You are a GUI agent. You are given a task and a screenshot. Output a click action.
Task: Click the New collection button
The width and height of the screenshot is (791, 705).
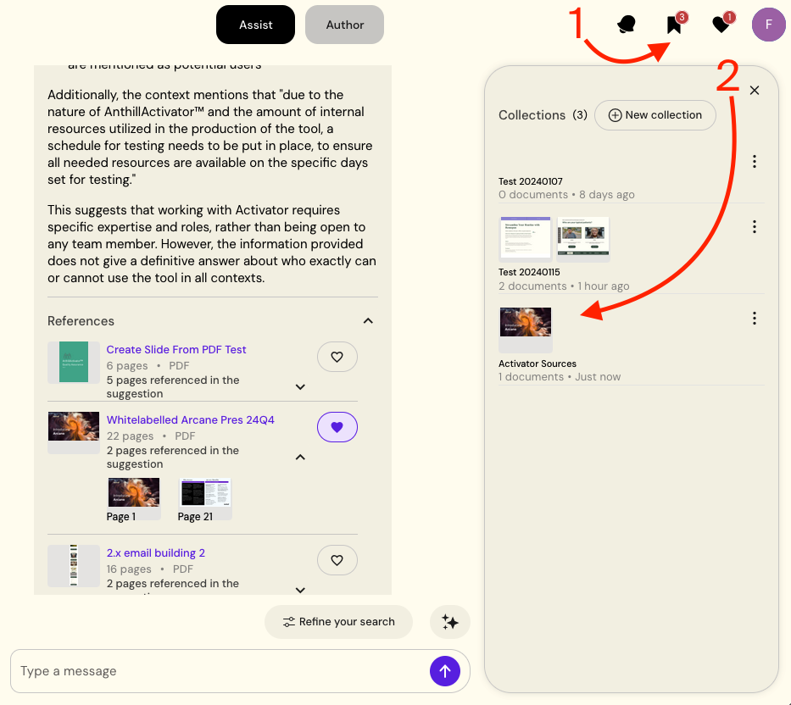(655, 115)
